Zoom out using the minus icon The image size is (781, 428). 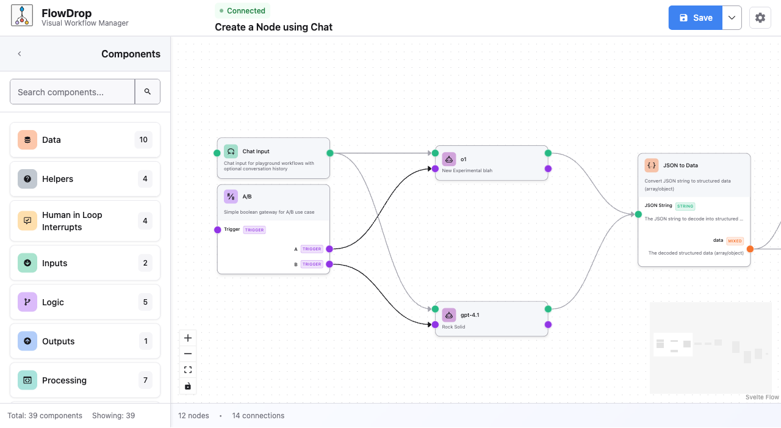click(187, 353)
